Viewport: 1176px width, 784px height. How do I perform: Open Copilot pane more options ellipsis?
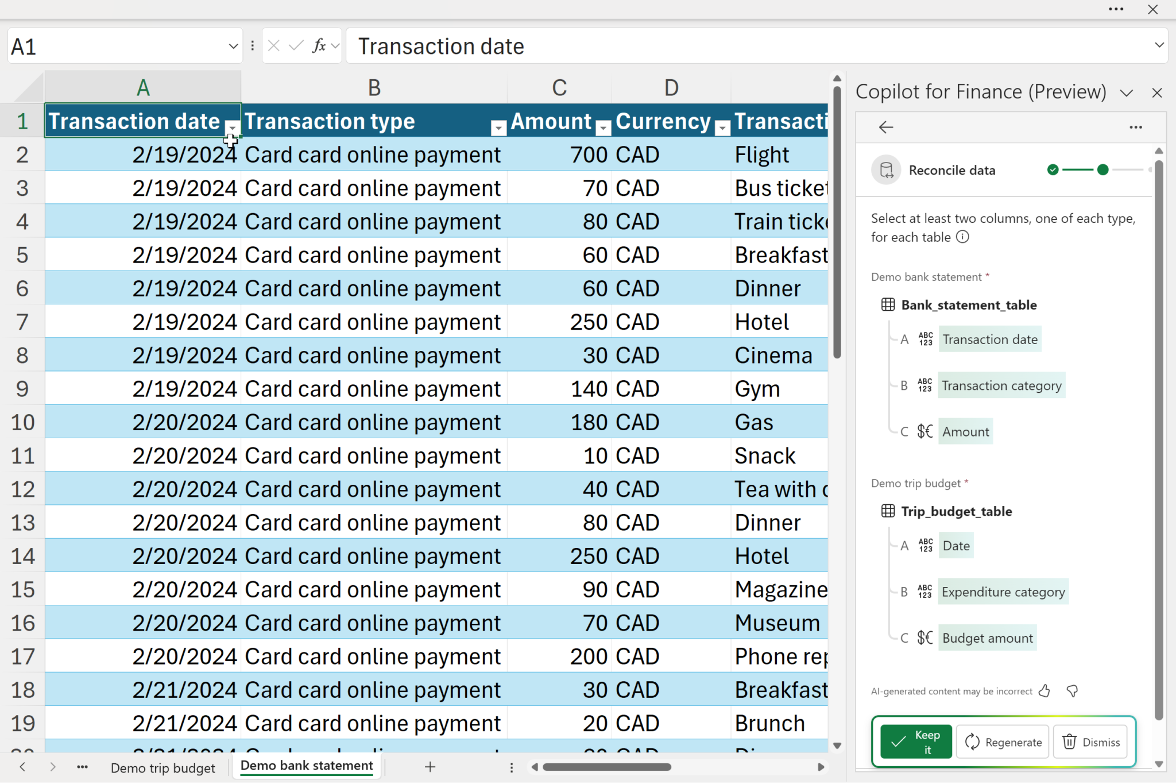point(1135,127)
